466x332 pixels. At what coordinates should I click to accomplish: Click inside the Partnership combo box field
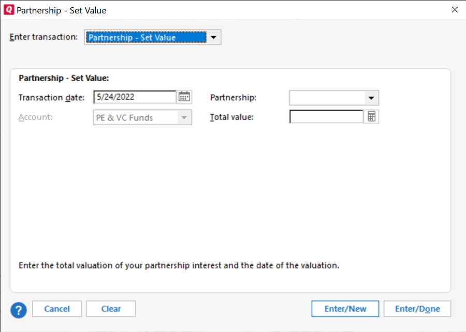326,98
